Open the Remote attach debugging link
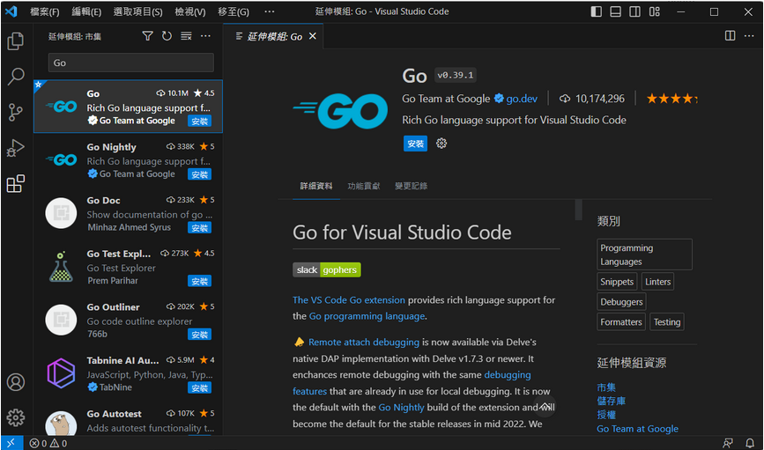Screen dimensions: 764x450 (363, 342)
